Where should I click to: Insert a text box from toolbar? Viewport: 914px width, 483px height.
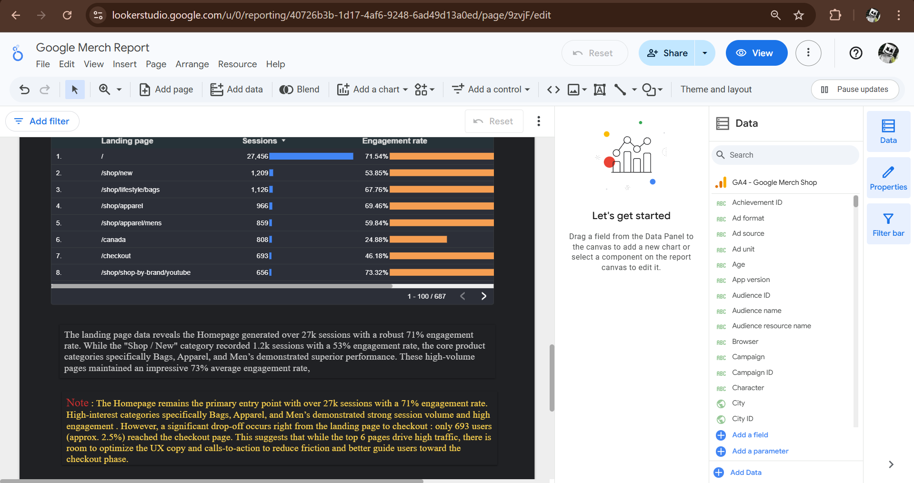(x=599, y=90)
